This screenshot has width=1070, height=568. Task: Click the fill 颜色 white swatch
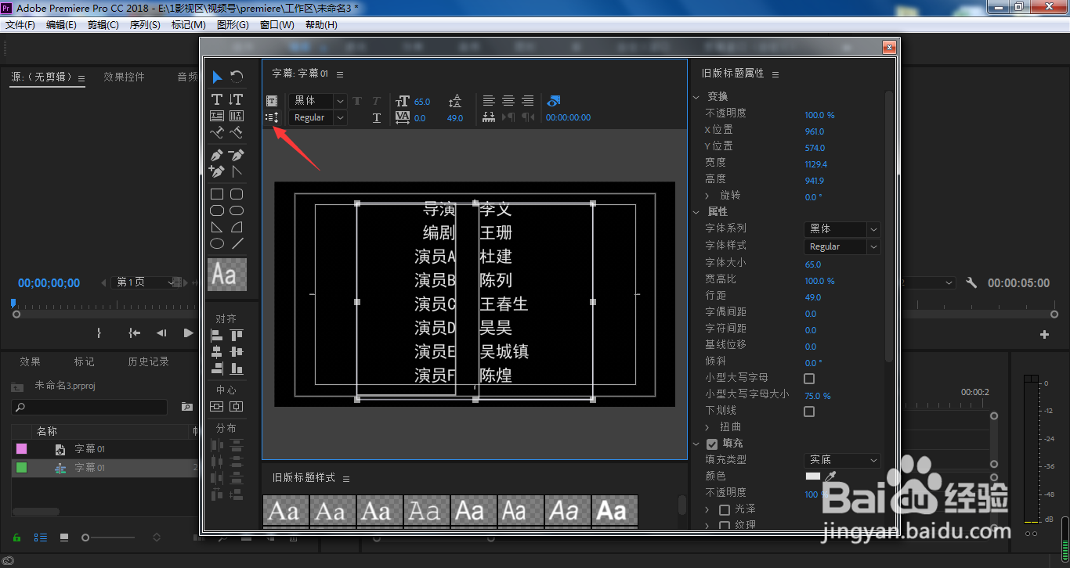pos(813,476)
